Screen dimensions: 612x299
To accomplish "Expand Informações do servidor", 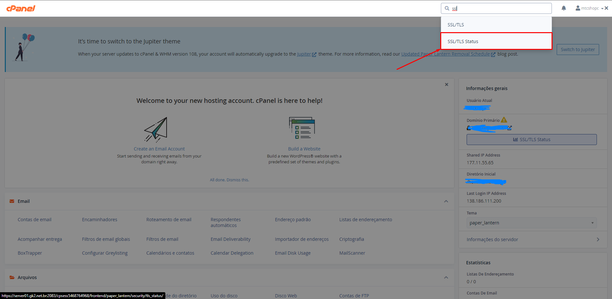I will (533, 240).
